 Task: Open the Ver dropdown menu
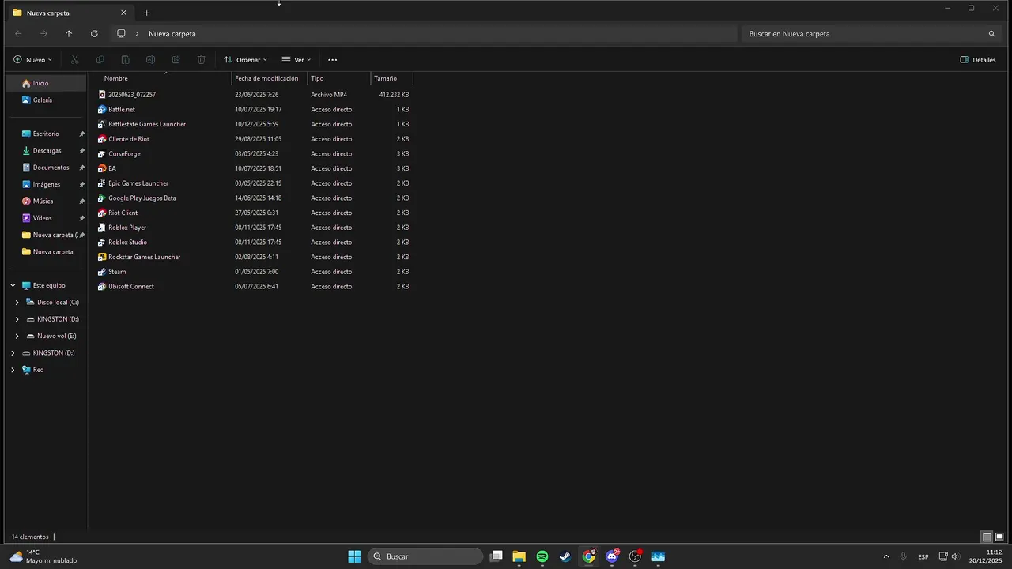pyautogui.click(x=296, y=60)
